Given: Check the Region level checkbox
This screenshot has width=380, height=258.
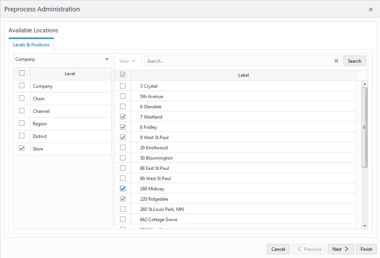Looking at the screenshot, I should tap(22, 123).
